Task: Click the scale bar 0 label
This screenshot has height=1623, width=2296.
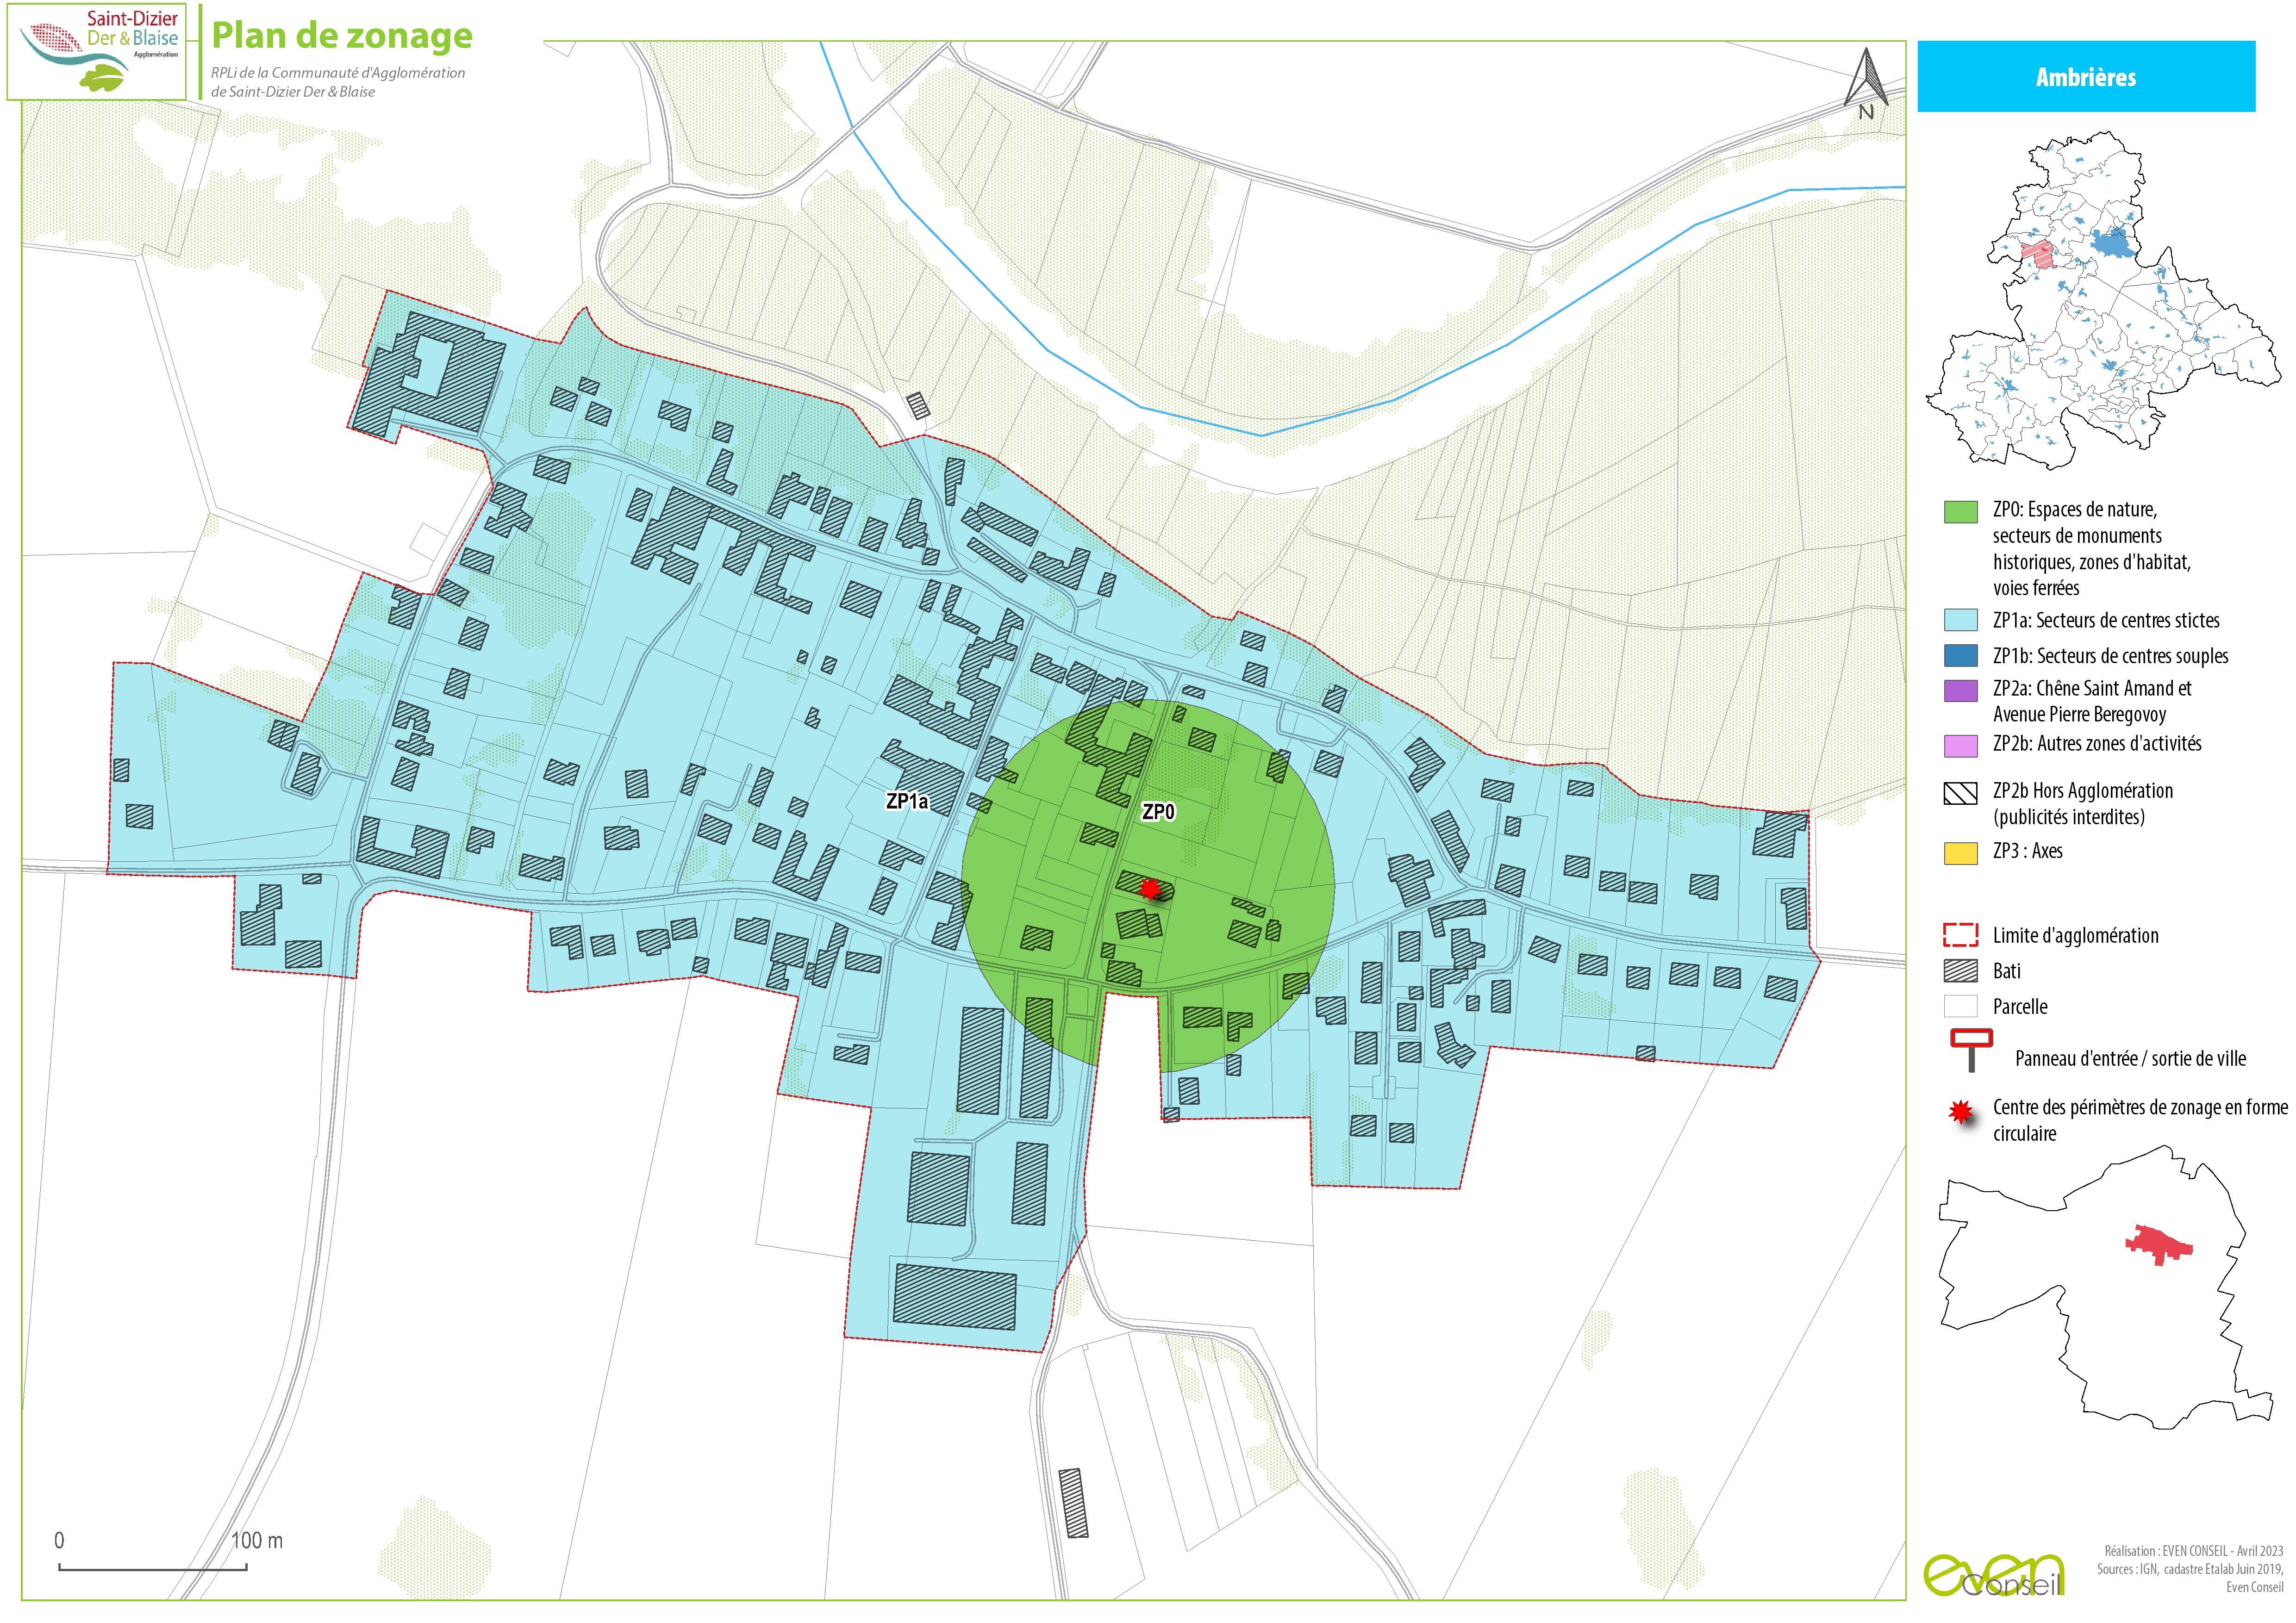Action: (x=59, y=1540)
